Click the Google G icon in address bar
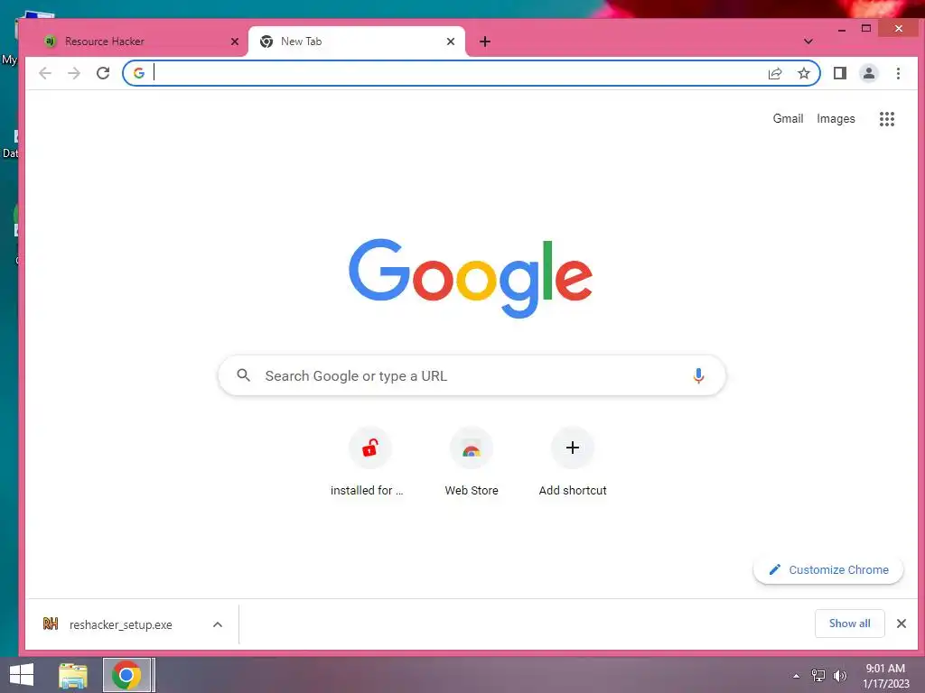The height and width of the screenshot is (693, 925). click(138, 73)
